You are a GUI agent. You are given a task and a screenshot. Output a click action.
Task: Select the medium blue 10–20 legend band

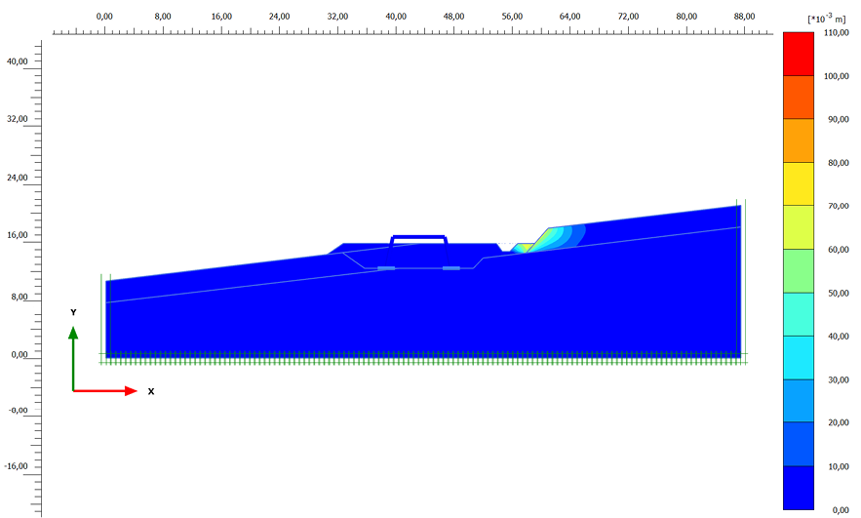coord(799,444)
